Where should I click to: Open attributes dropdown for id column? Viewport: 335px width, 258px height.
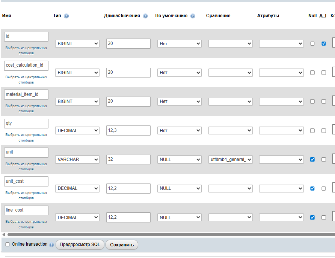281,44
